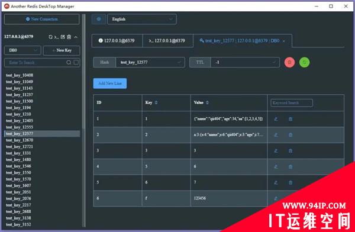
Task: Select test_key_1331 in key list
Action: click(42, 153)
